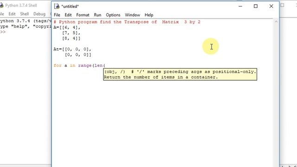Viewport: 297px width, 167px height.
Task: Place cursor on second row [0, 0, 0]]
Action: click(x=78, y=55)
